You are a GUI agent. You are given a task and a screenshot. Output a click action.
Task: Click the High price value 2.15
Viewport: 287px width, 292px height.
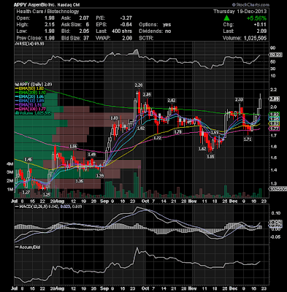tap(50, 25)
